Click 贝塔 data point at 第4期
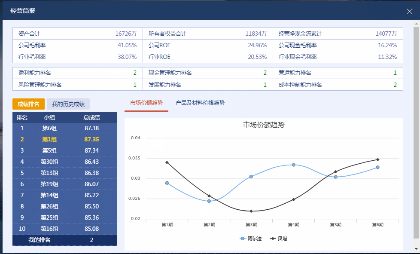The width and height of the screenshot is (420, 254). [x=294, y=199]
